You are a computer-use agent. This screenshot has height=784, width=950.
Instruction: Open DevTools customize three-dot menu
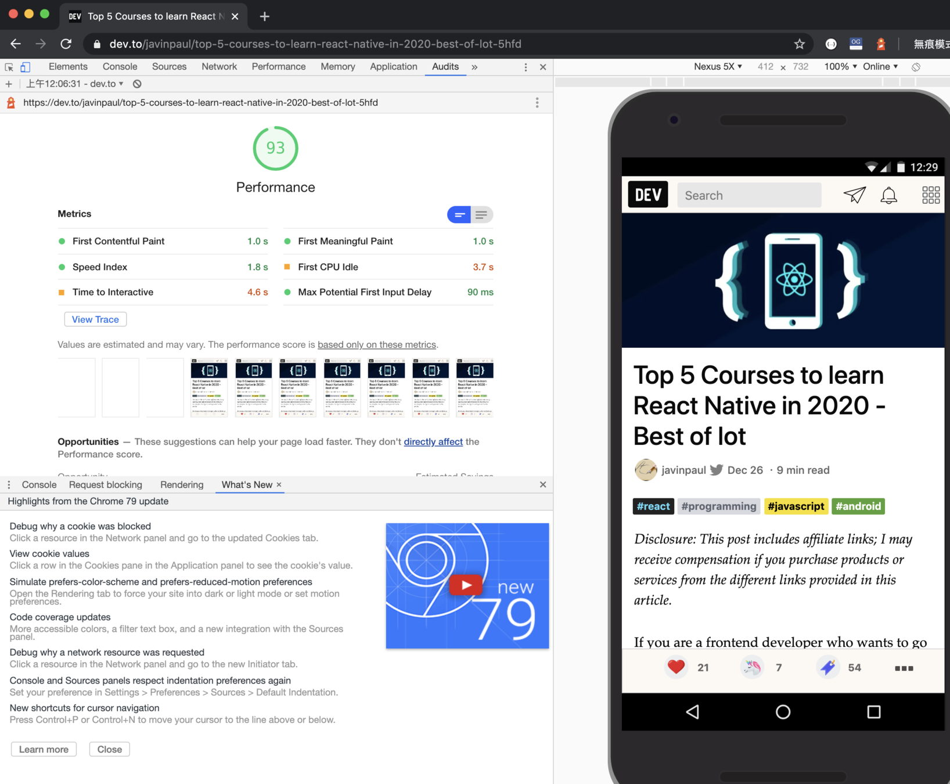click(526, 67)
